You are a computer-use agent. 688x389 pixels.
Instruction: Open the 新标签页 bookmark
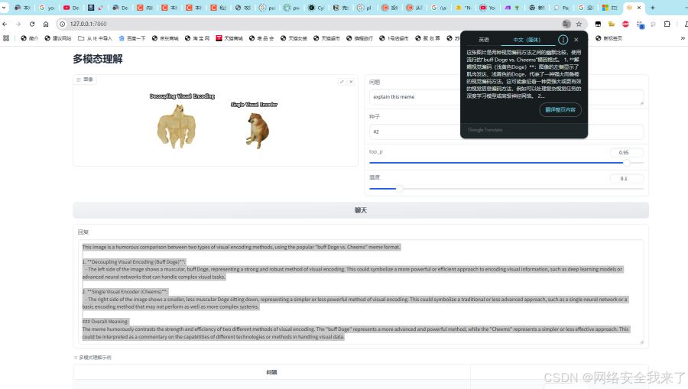(x=608, y=38)
